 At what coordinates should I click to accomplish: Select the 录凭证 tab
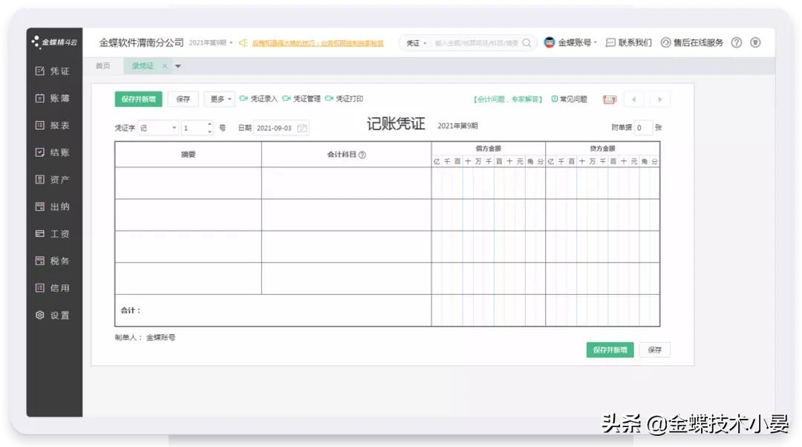(143, 65)
